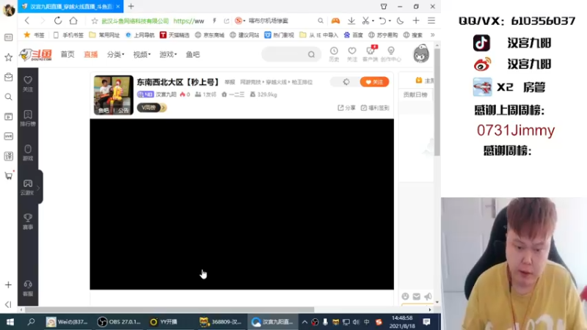Expand the 游戏 nav dropdown

coord(168,54)
